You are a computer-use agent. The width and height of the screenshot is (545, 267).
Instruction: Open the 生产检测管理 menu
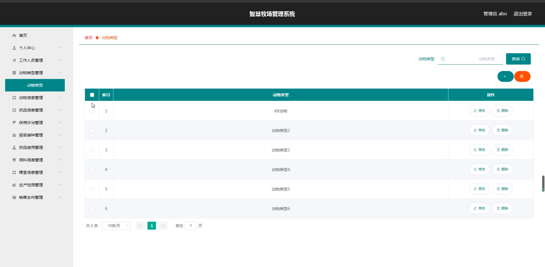pos(35,185)
